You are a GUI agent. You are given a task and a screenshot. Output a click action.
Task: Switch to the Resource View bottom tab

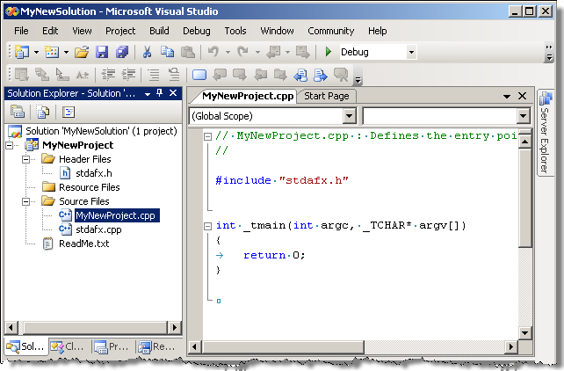tap(156, 346)
